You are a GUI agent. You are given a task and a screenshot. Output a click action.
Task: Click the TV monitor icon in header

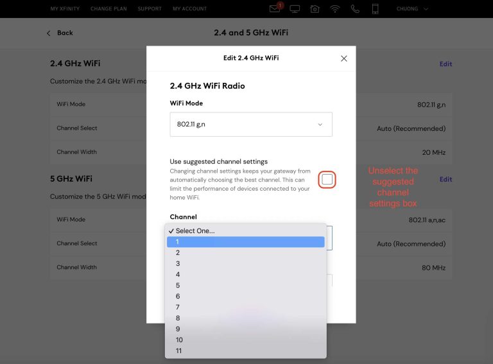[295, 9]
